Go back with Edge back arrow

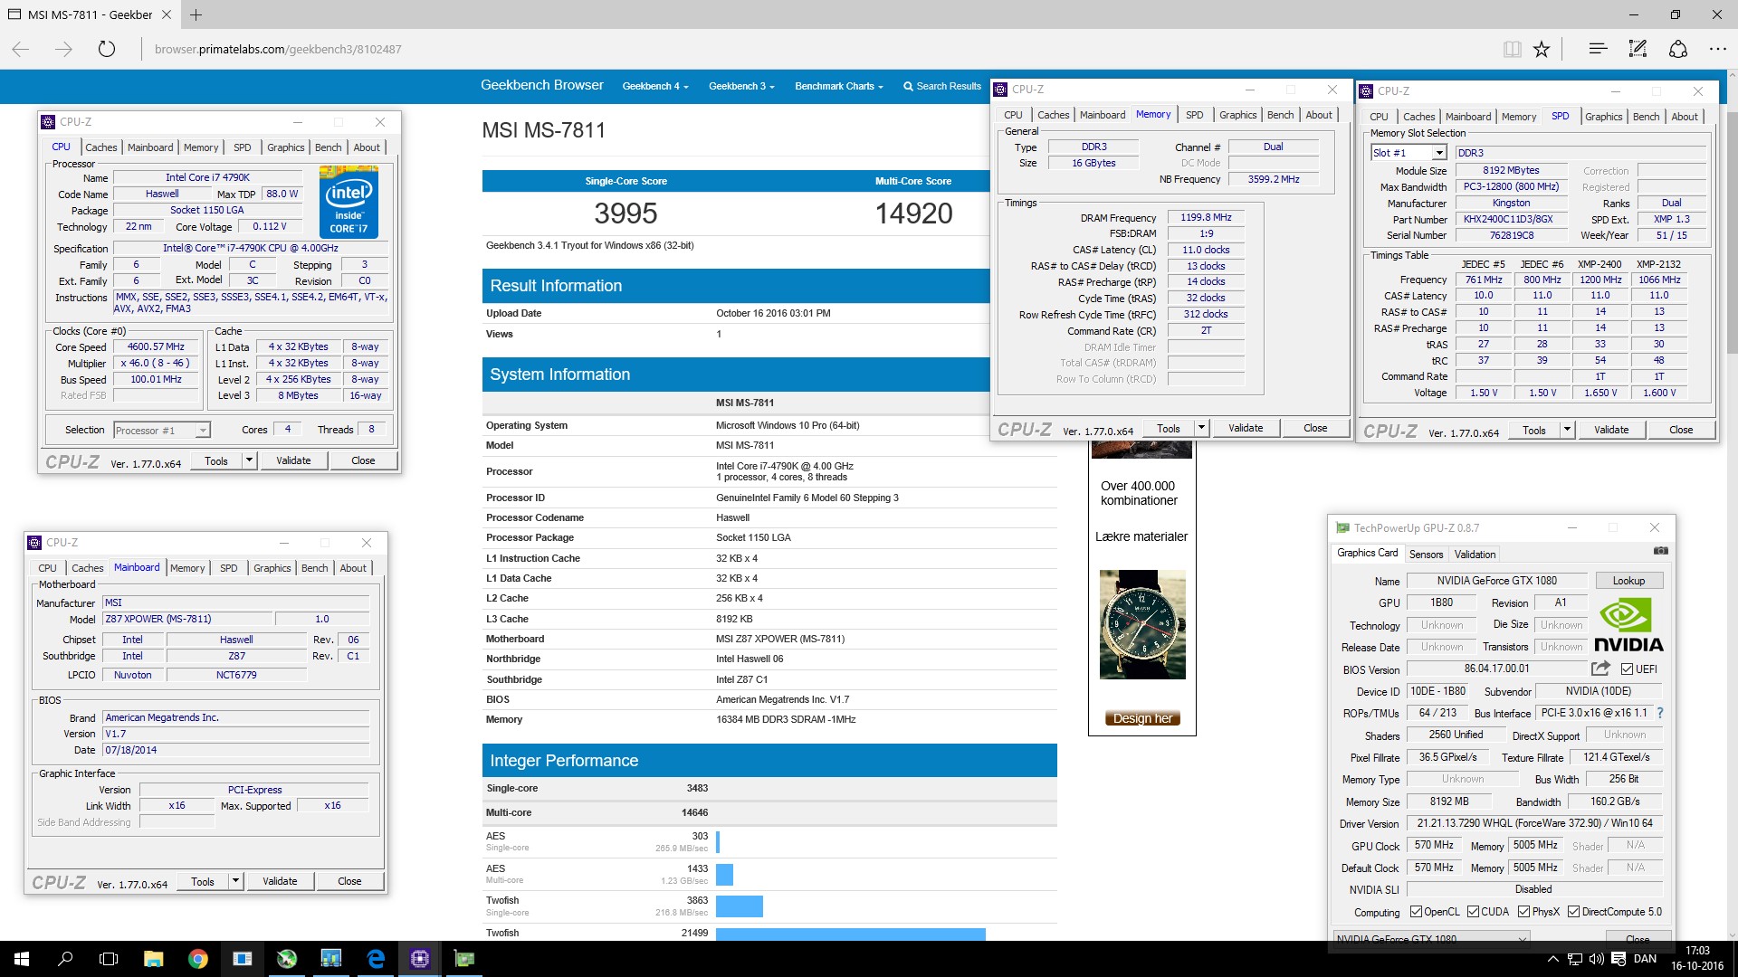21,49
